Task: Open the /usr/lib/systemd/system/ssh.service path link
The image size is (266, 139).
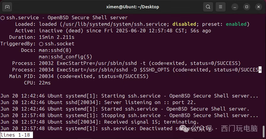Action: click(115, 24)
